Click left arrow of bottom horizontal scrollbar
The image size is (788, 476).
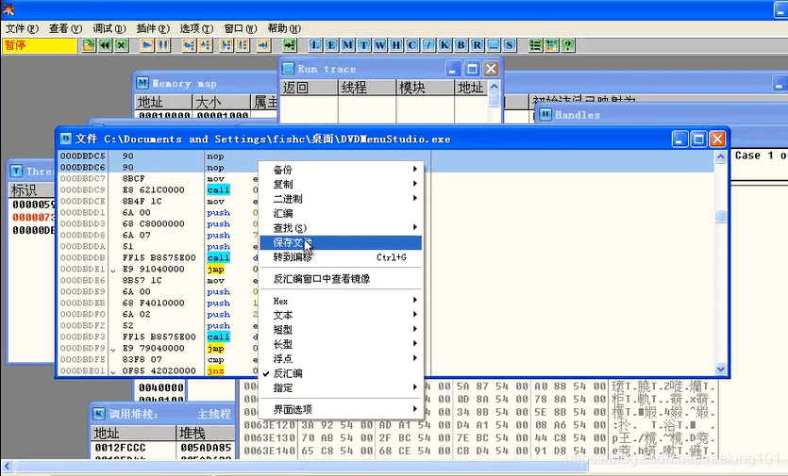point(7,466)
